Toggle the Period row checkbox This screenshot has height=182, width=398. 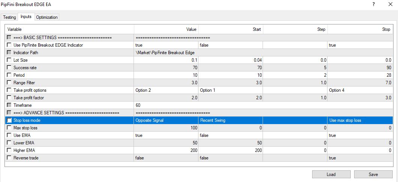9,75
